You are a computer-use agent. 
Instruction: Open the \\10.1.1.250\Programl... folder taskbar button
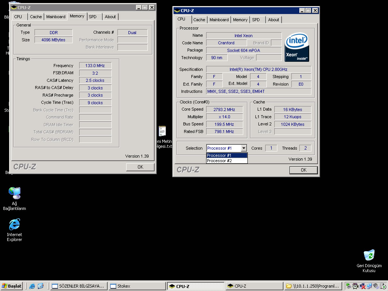pyautogui.click(x=313, y=286)
